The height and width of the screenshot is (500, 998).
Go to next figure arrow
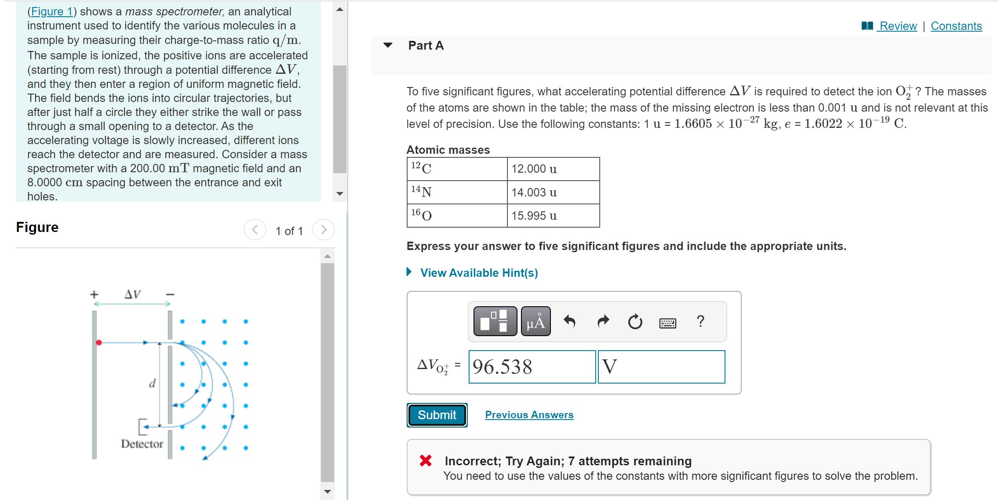(324, 230)
